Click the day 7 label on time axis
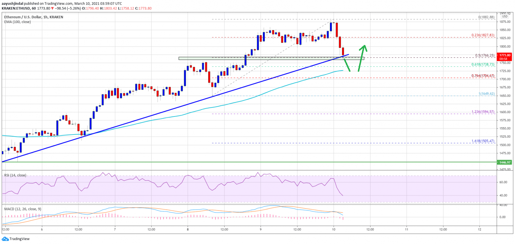Viewport: 515px width, 244px height. pos(115,230)
